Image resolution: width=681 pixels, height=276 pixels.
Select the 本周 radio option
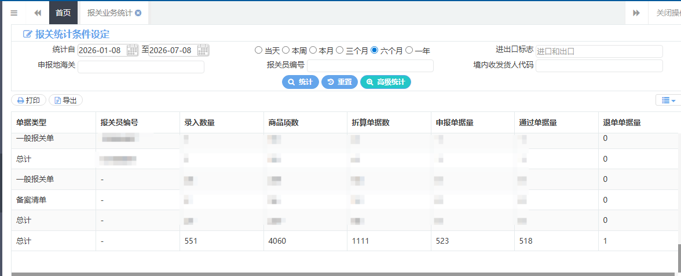pyautogui.click(x=286, y=50)
